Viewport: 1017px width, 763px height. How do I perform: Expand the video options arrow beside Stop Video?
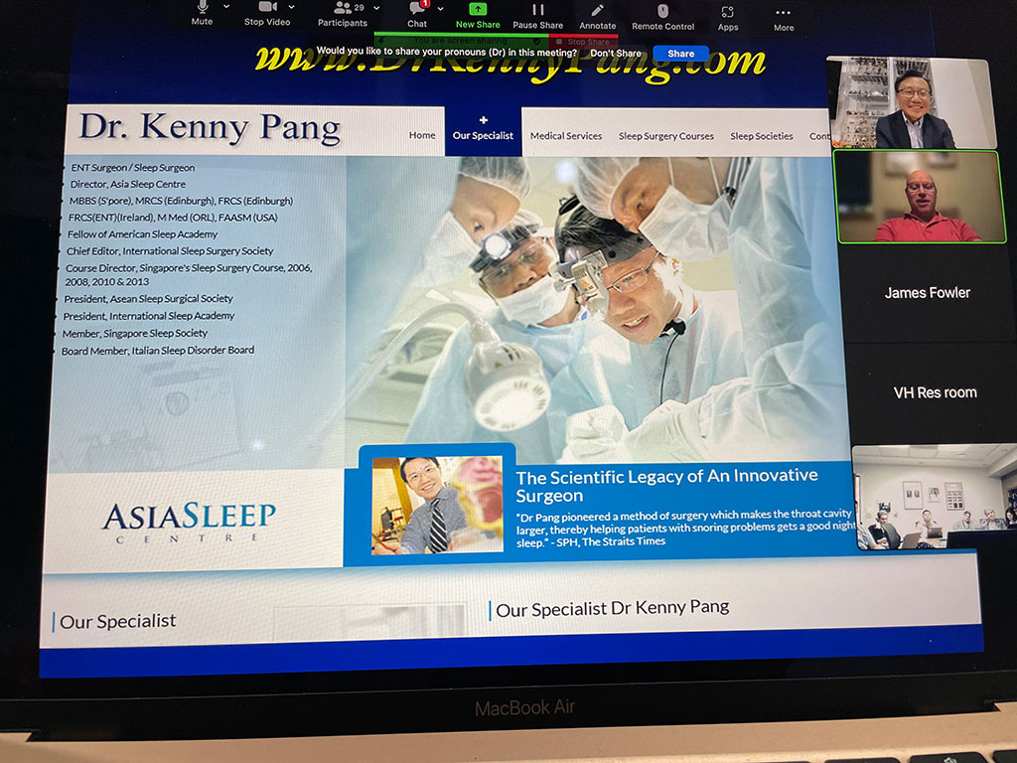291,7
